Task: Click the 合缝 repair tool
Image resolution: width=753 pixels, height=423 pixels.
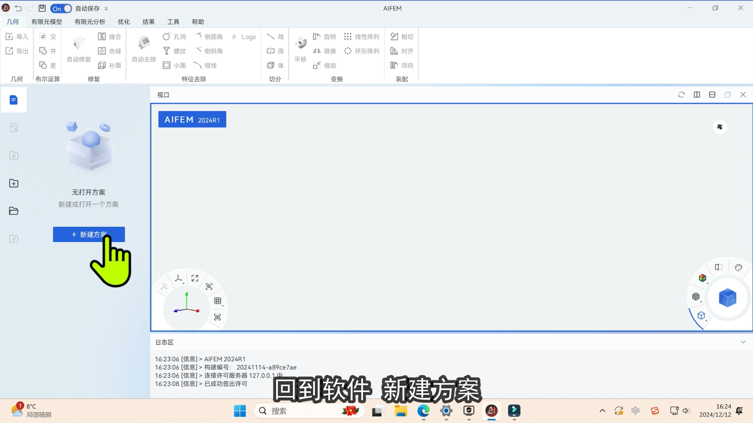Action: click(109, 51)
